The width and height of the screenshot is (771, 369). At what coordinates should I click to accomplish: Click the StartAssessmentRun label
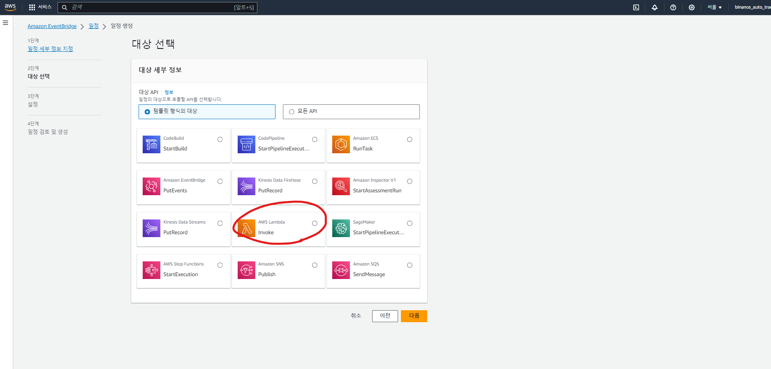click(377, 191)
